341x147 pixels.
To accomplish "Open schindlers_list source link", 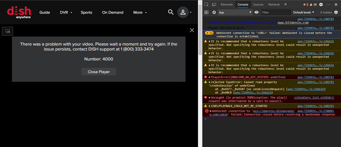I will 314,97.
